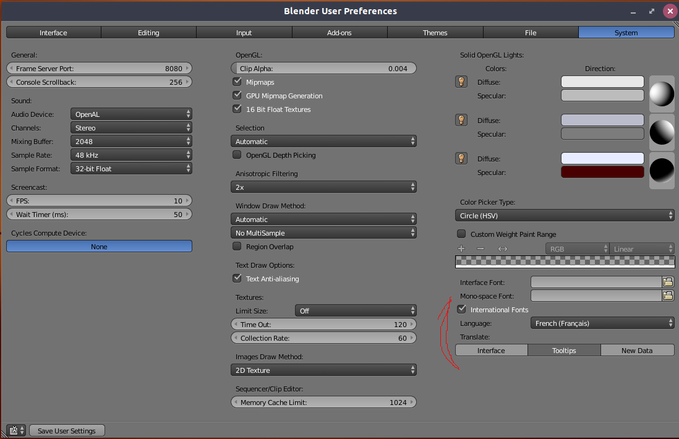The width and height of the screenshot is (679, 439).
Task: Open the Color Picker Type dropdown
Action: click(565, 215)
